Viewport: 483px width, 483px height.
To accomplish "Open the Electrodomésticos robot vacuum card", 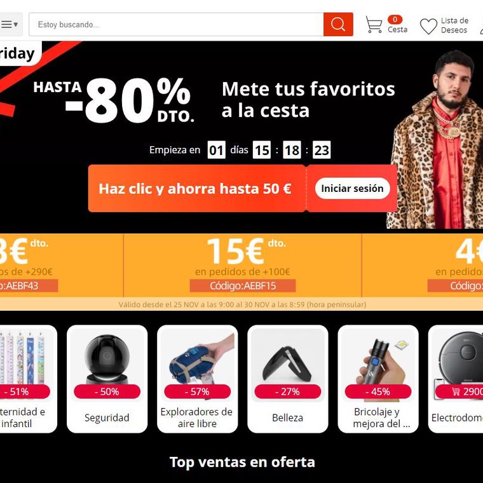I will click(x=456, y=379).
